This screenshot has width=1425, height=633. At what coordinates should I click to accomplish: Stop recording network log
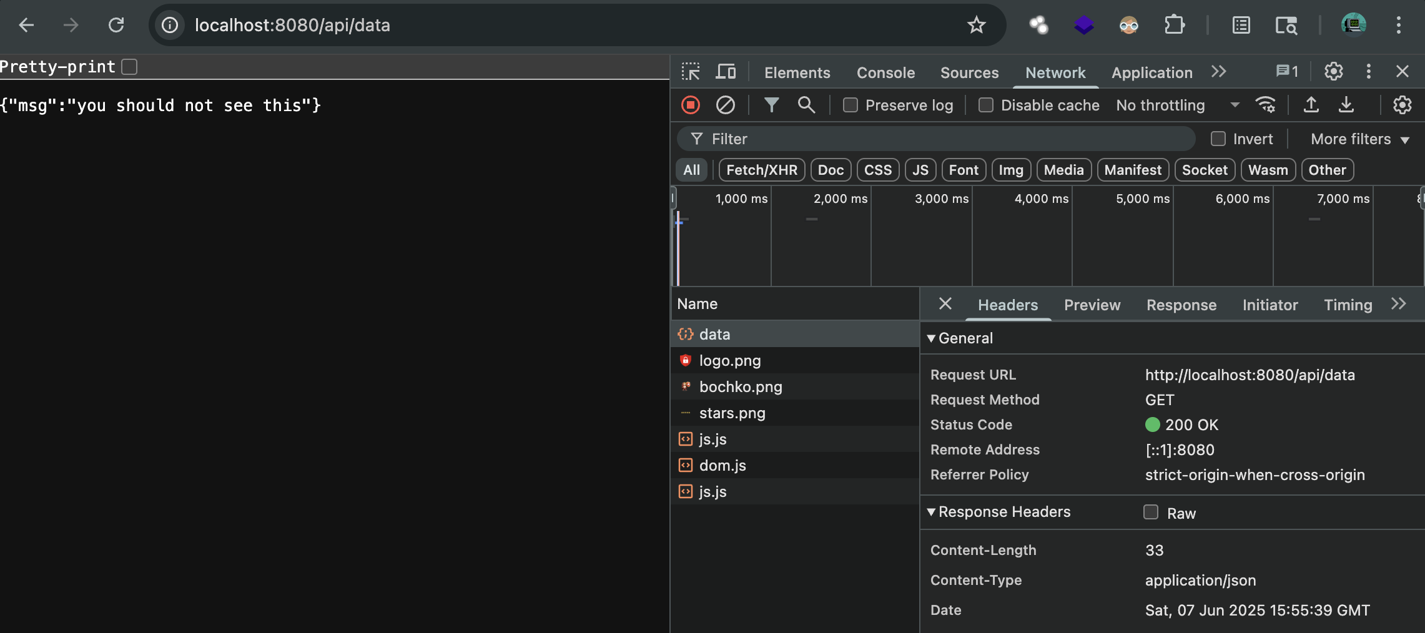[x=691, y=105]
